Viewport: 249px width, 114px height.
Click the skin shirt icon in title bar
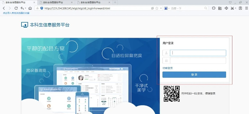click(x=230, y=2)
